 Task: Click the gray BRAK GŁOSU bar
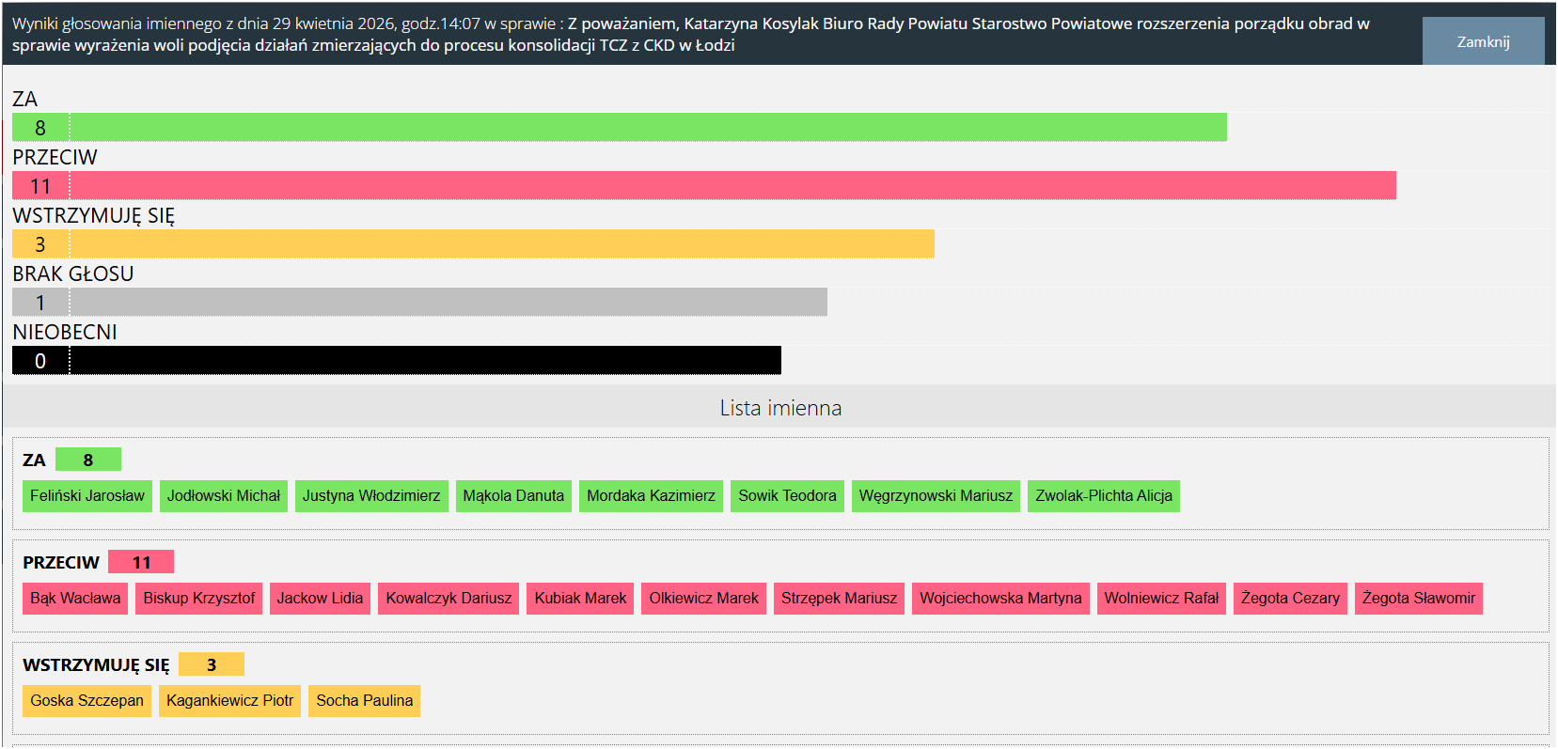[419, 302]
